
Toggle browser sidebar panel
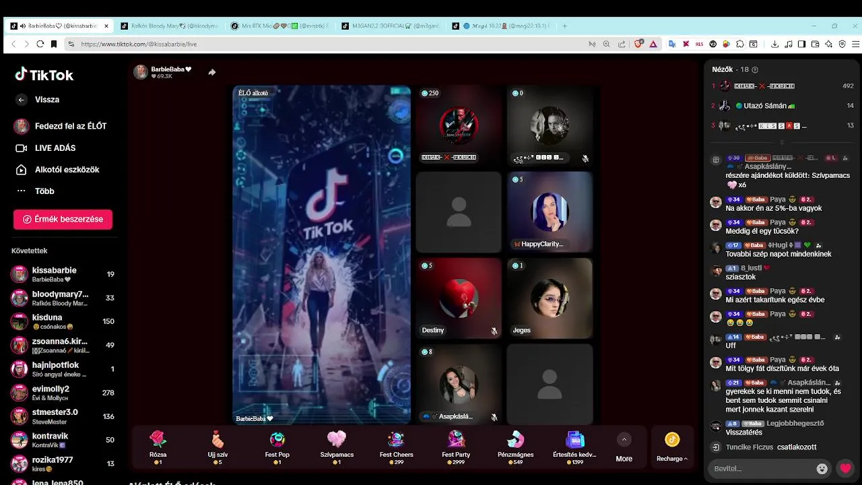[801, 44]
